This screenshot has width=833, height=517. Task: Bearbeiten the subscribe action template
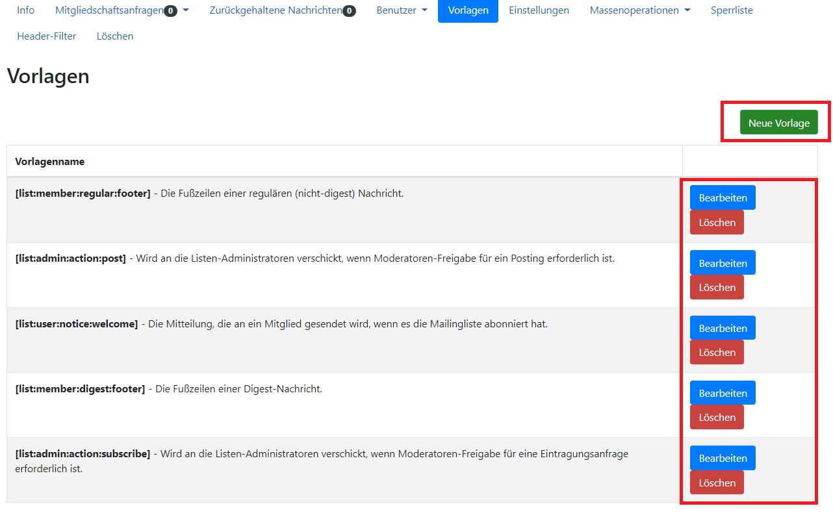coord(722,458)
